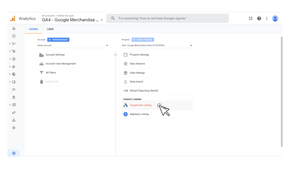Open the three-dot more options menu

(267, 19)
